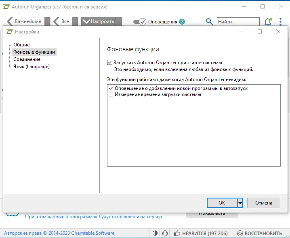Select Язык (Language) in the settings tree
The width and height of the screenshot is (290, 238).
coord(32,67)
